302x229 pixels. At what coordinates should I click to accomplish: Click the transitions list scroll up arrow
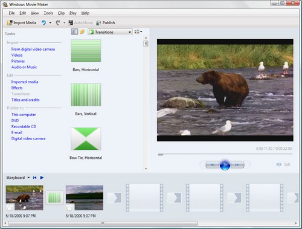[146, 38]
